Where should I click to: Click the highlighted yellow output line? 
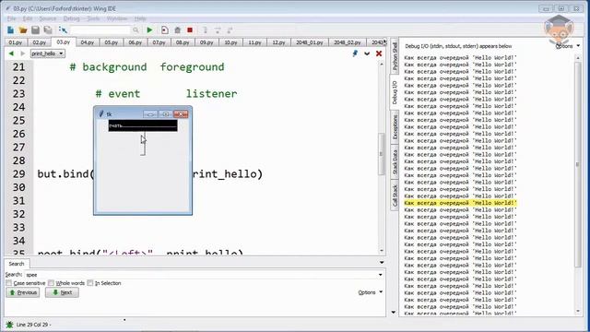[x=460, y=203]
